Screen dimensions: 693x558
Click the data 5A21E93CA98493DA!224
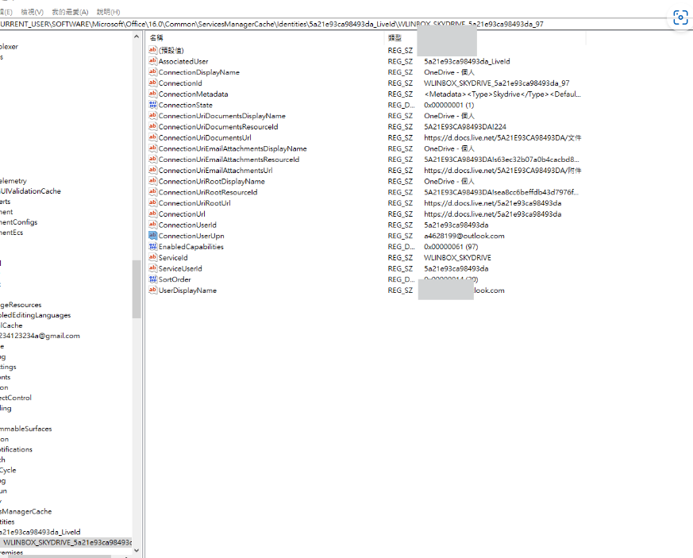point(465,127)
